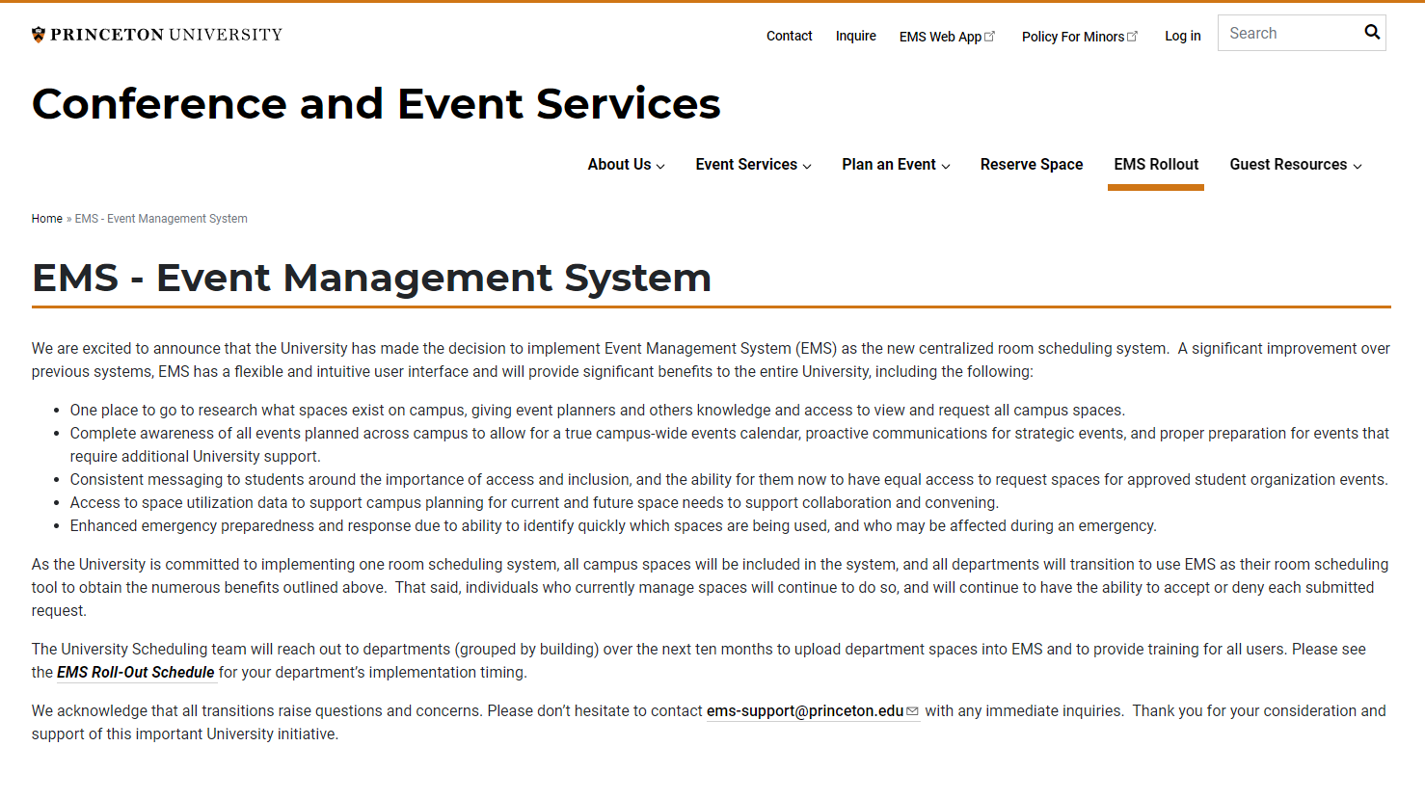The width and height of the screenshot is (1425, 800).
Task: Click the breadcrumb text EMS - Event Management System
Action: 161,219
